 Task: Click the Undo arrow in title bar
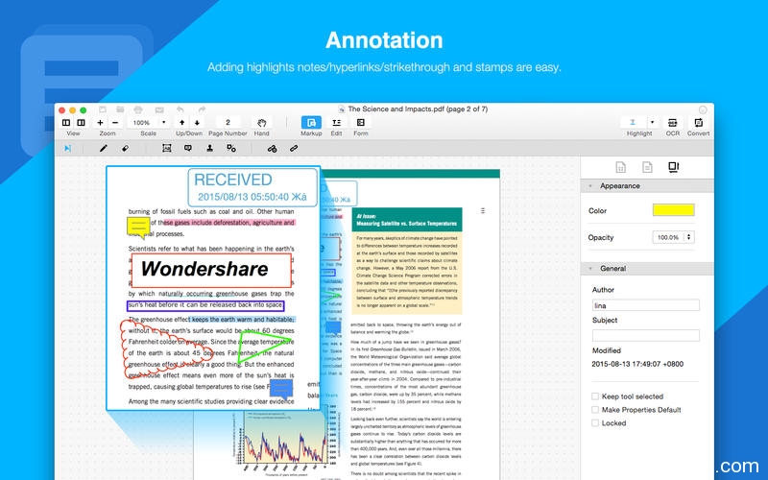coord(180,109)
